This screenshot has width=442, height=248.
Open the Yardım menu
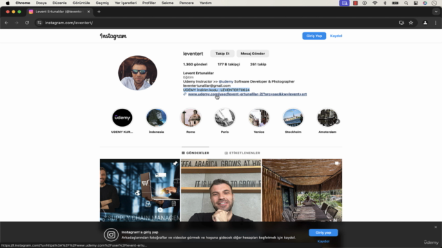tap(206, 3)
